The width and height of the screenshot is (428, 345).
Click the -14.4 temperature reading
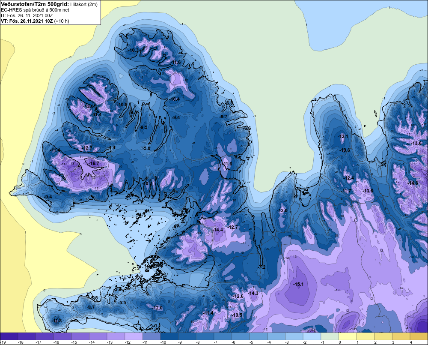pos(217,230)
